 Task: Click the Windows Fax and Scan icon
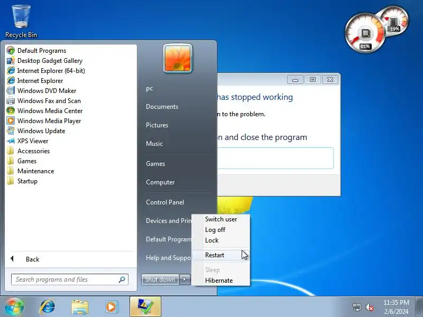pyautogui.click(x=11, y=101)
